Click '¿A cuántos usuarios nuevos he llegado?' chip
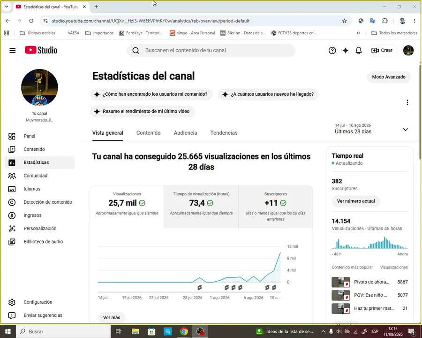The height and width of the screenshot is (338, 422). click(268, 94)
